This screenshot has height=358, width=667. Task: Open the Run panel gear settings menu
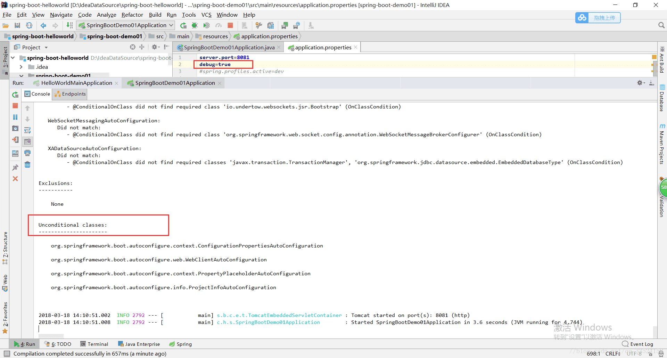click(x=641, y=83)
